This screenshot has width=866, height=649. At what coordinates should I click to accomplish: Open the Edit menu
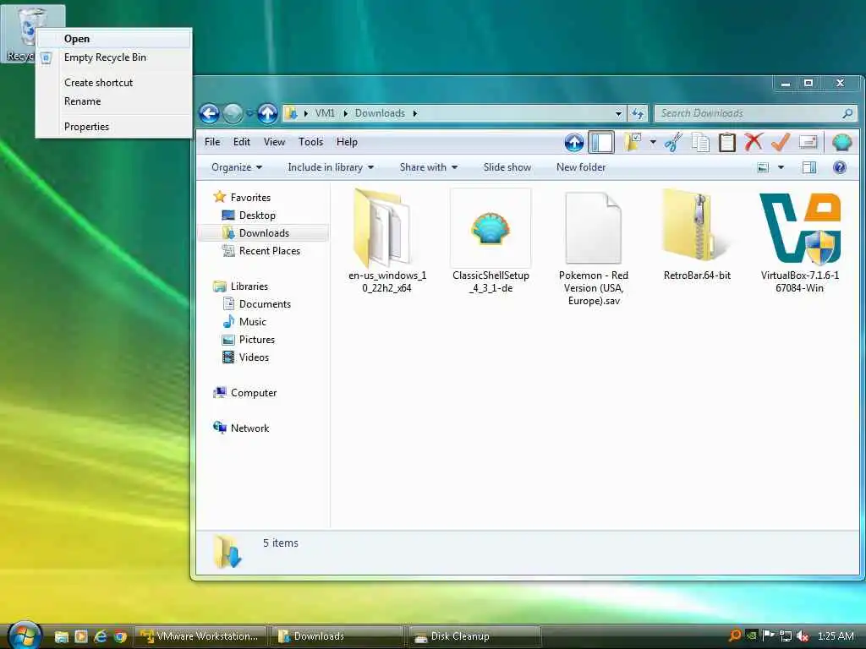[241, 142]
